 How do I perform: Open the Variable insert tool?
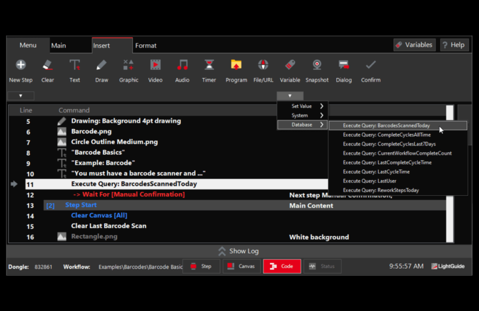click(x=290, y=65)
